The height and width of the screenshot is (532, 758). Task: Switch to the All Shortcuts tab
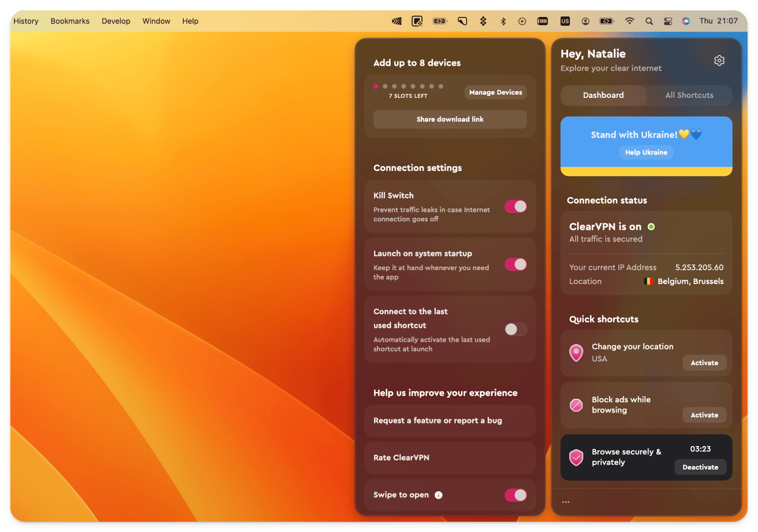689,95
